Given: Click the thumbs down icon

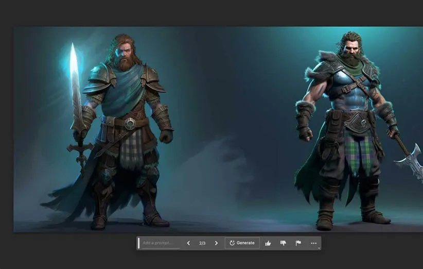Looking at the screenshot, I should click(x=283, y=243).
